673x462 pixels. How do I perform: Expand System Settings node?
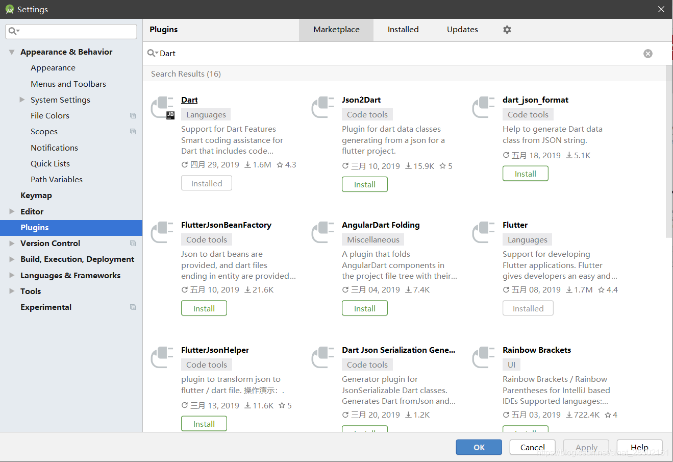22,100
